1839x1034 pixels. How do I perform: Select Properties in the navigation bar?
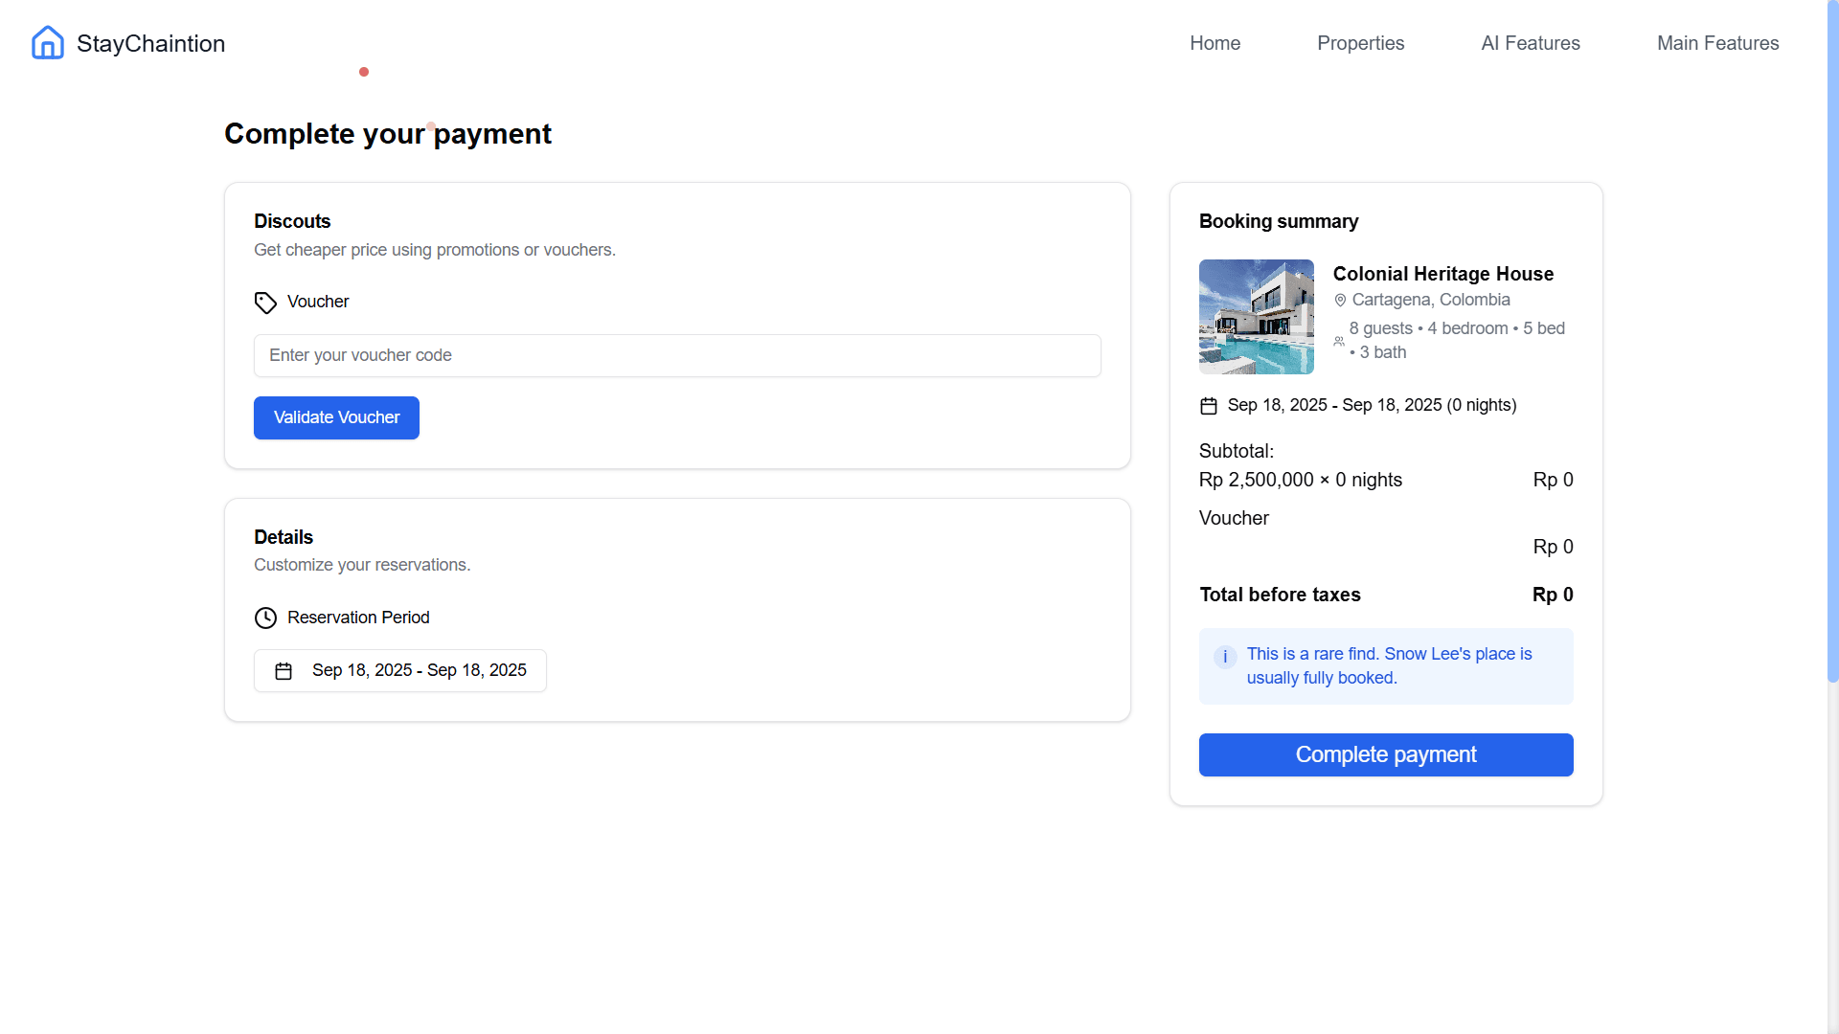click(1360, 43)
